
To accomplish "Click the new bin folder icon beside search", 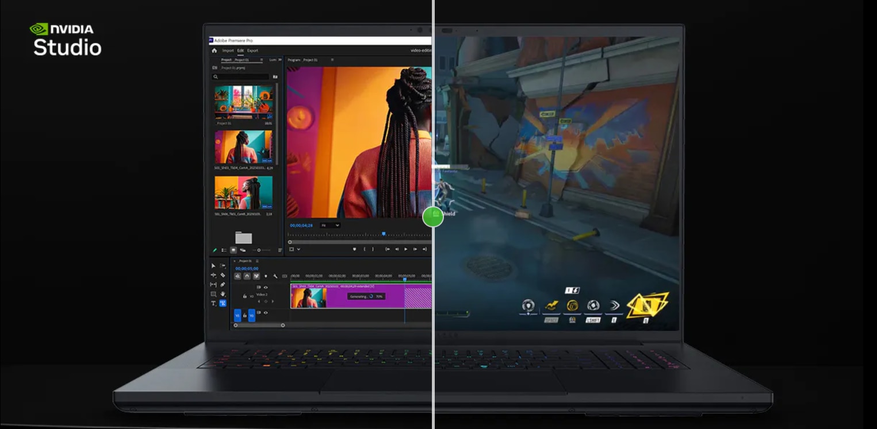I will tap(275, 76).
